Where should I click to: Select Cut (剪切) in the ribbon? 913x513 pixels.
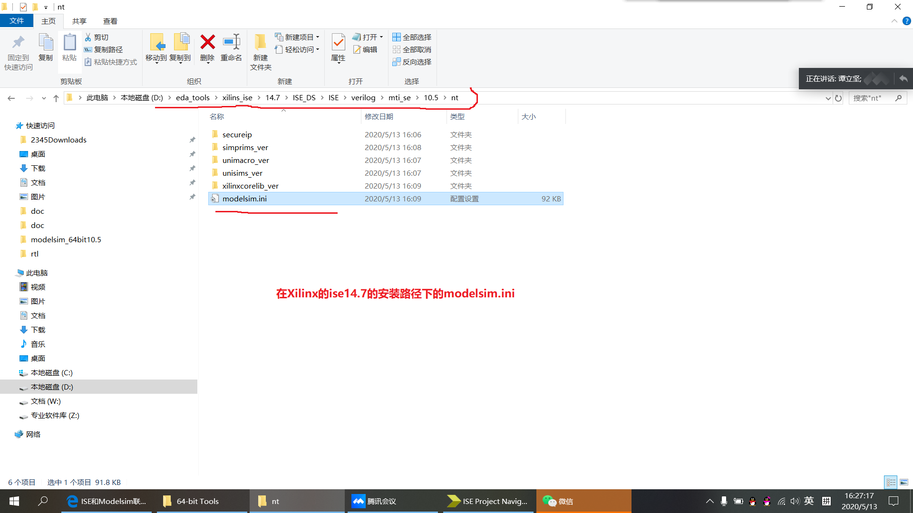(x=97, y=37)
